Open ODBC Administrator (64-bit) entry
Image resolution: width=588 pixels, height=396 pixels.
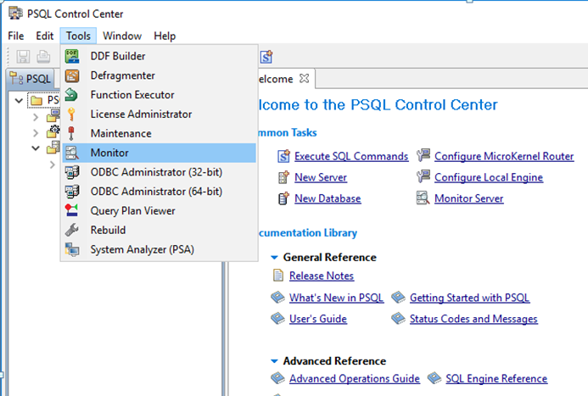point(160,192)
